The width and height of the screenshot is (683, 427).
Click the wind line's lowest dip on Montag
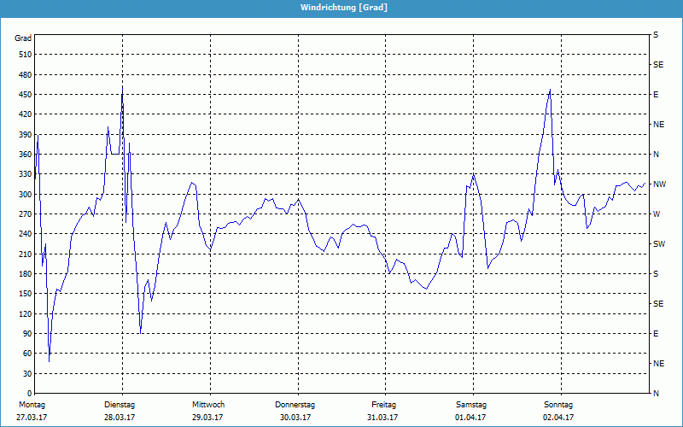point(49,361)
